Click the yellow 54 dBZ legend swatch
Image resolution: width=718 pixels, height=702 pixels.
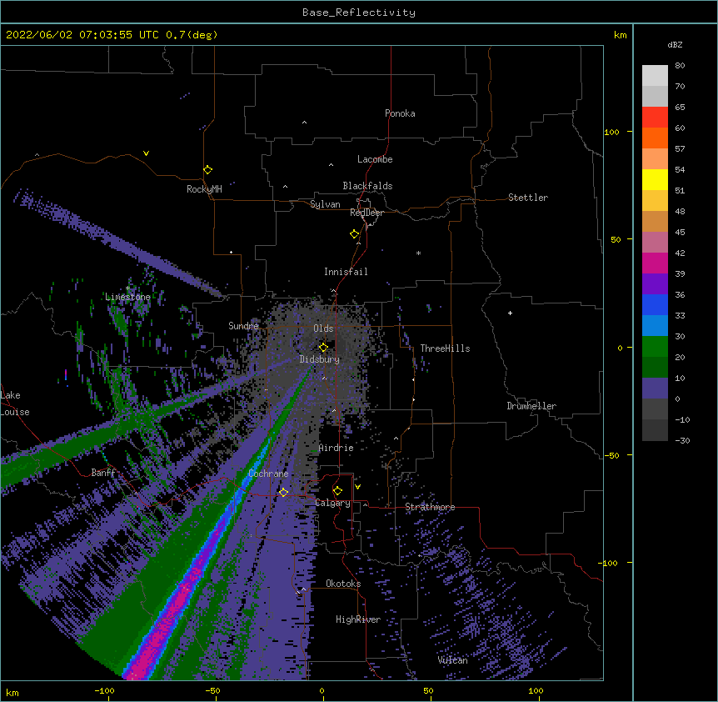click(x=655, y=179)
